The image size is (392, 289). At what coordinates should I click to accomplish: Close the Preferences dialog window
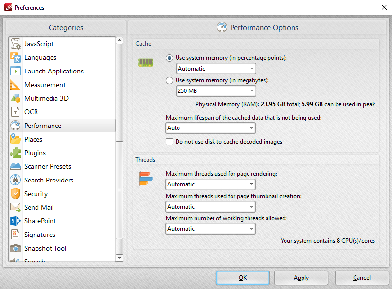[384, 7]
